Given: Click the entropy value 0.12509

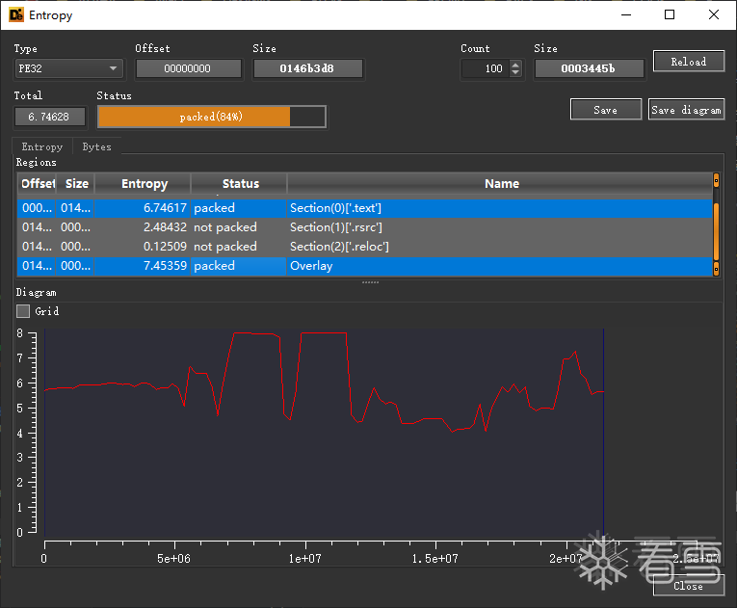Looking at the screenshot, I should [165, 247].
